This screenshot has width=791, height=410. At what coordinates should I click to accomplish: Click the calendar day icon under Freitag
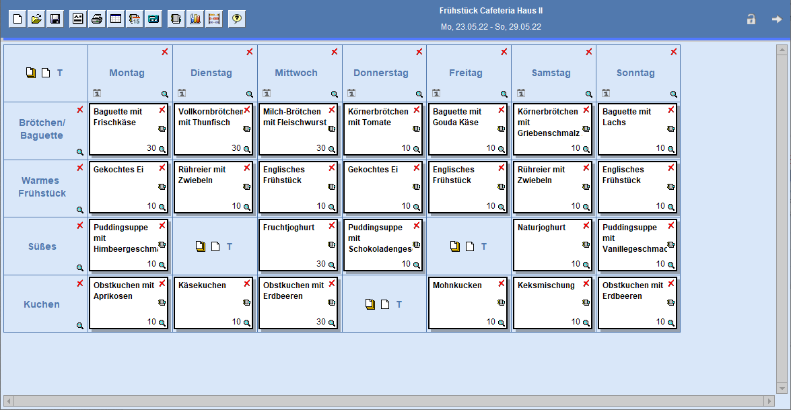(436, 93)
